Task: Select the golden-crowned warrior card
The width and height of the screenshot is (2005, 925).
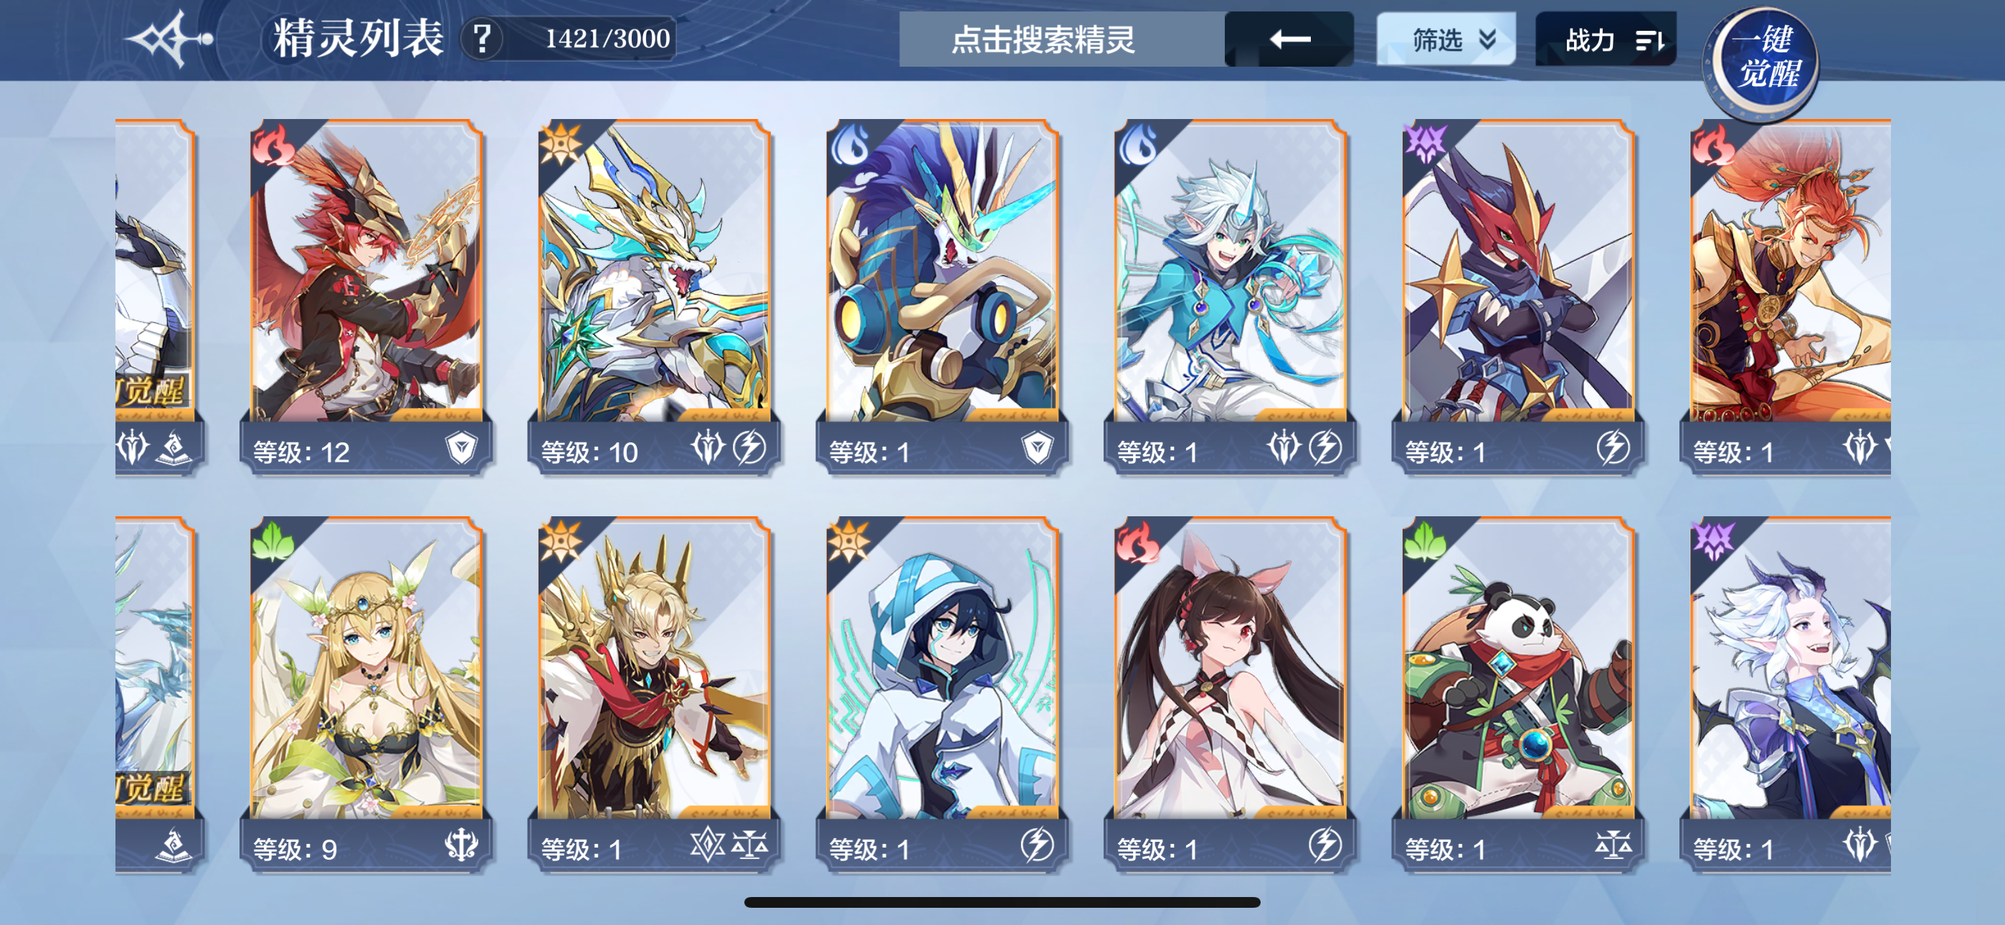Action: click(x=655, y=694)
